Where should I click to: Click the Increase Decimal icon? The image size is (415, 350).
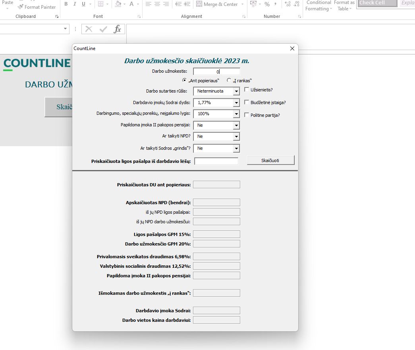pos(288,4)
